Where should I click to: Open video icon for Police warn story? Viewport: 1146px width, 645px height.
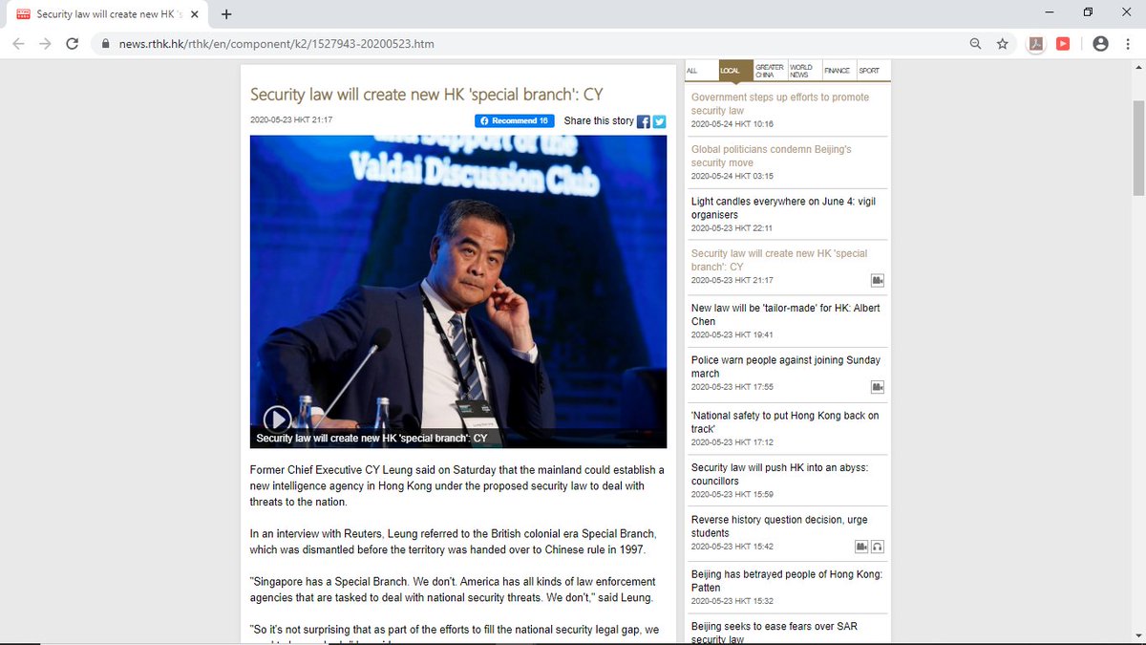tap(877, 387)
